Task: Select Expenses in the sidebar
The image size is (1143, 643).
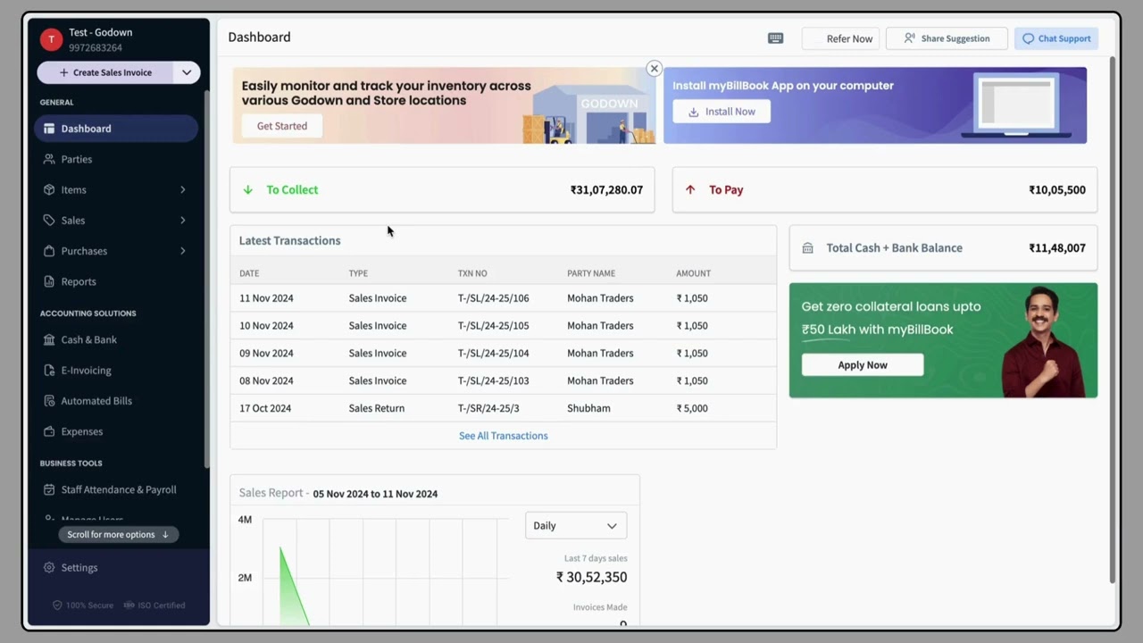Action: click(x=117, y=431)
